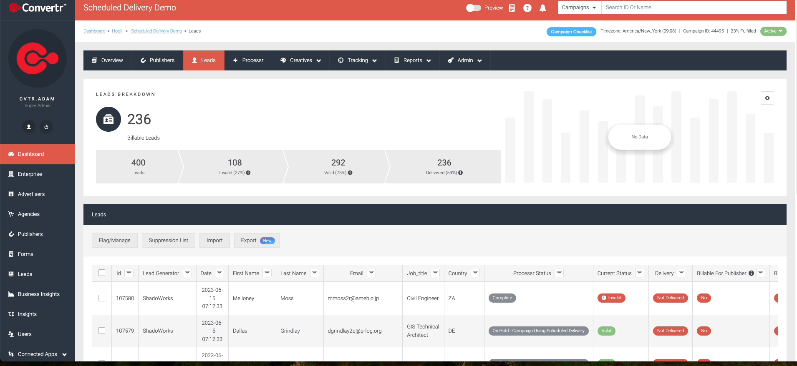Image resolution: width=797 pixels, height=366 pixels.
Task: Select the checkbox for lead 107579
Action: tap(102, 331)
